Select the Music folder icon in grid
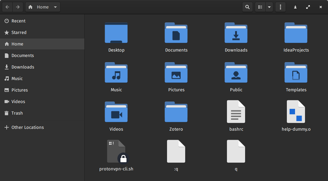Viewport: 328px width, 181px height. (116, 73)
